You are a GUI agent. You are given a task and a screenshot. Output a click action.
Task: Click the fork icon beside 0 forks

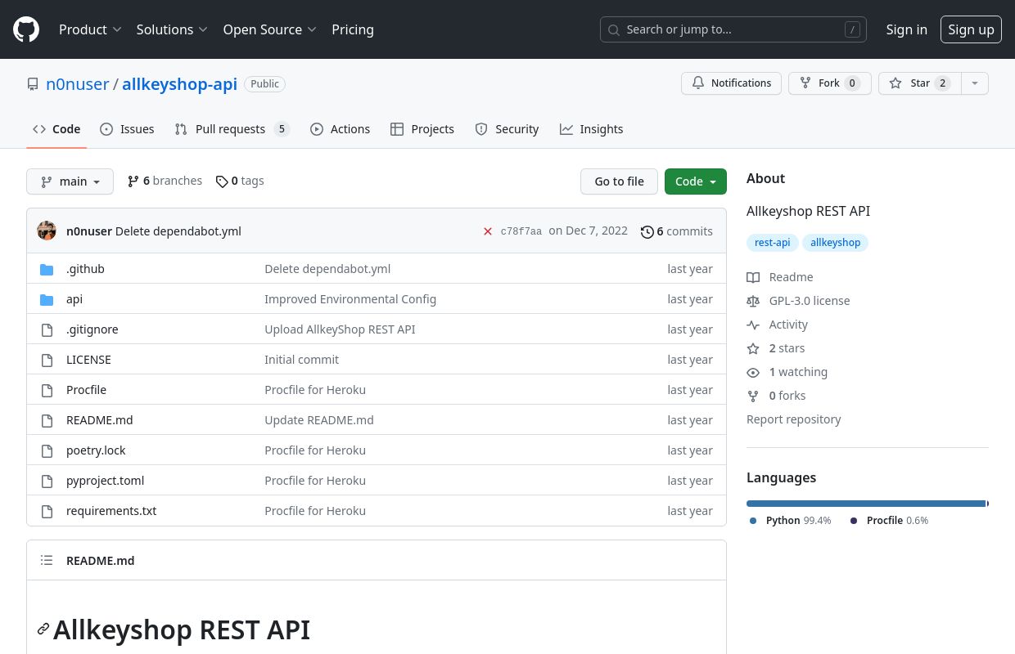[753, 396]
